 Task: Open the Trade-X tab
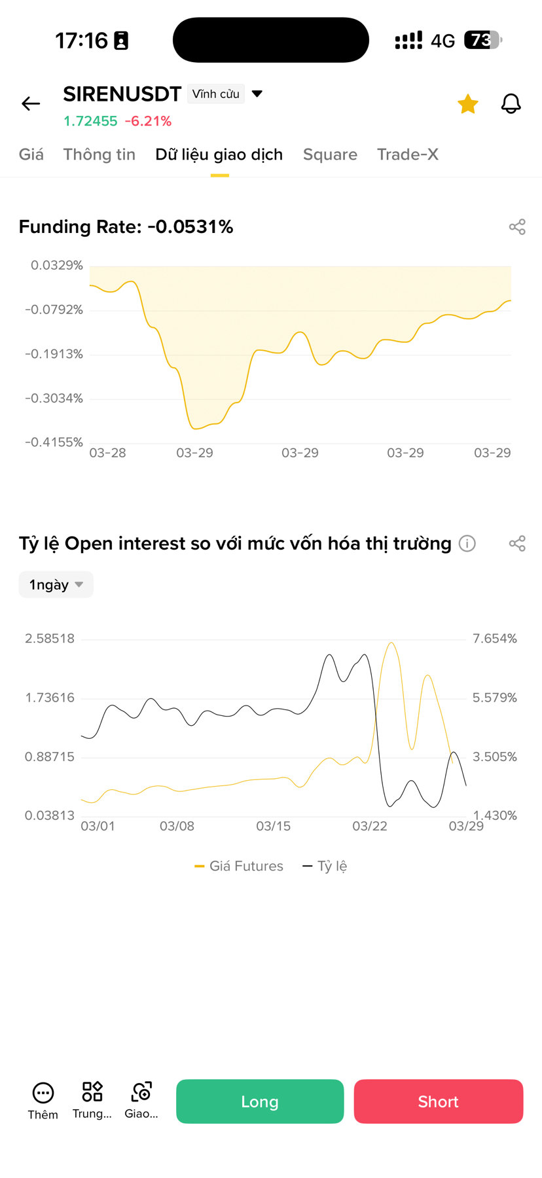coord(407,154)
